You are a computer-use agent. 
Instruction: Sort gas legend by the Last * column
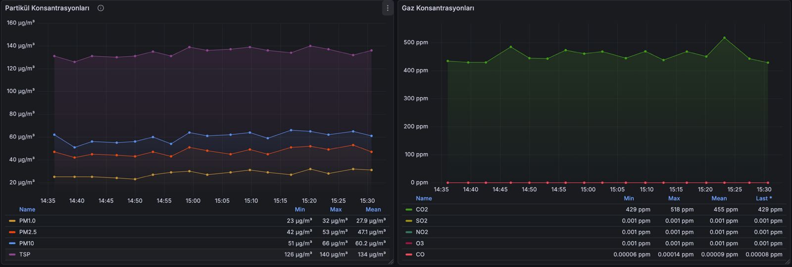click(x=764, y=198)
